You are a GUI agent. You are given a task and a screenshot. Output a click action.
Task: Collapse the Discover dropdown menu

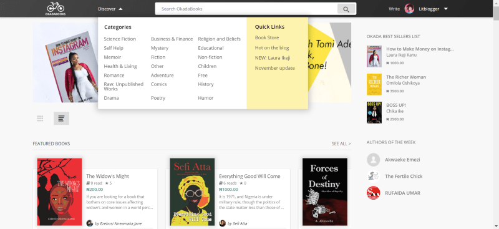tap(110, 9)
